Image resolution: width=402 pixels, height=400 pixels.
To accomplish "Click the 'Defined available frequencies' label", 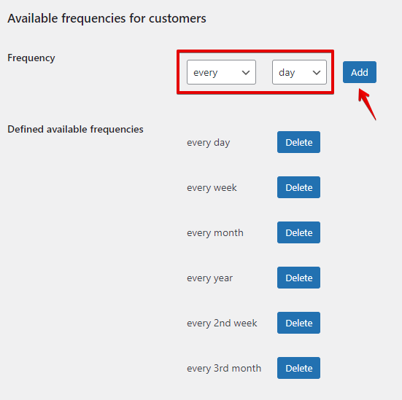I will (75, 129).
